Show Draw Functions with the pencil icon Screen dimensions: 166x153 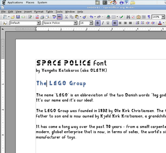click(x=121, y=17)
